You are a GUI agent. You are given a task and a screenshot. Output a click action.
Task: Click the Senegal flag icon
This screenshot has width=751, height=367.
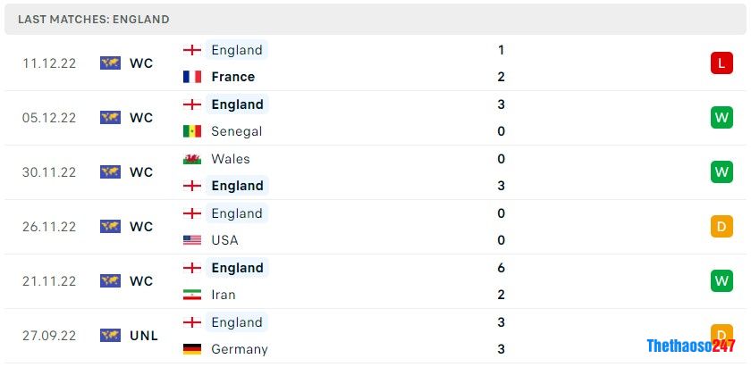tap(191, 131)
